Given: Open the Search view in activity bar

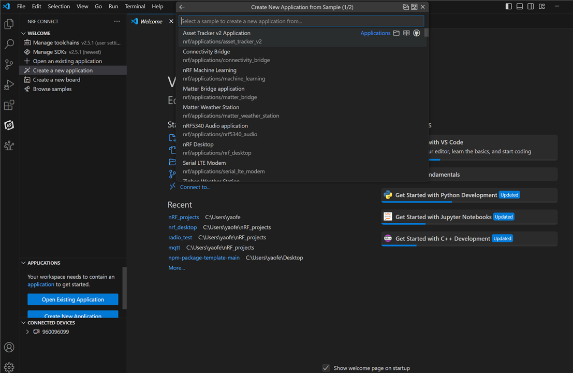Looking at the screenshot, I should (9, 44).
